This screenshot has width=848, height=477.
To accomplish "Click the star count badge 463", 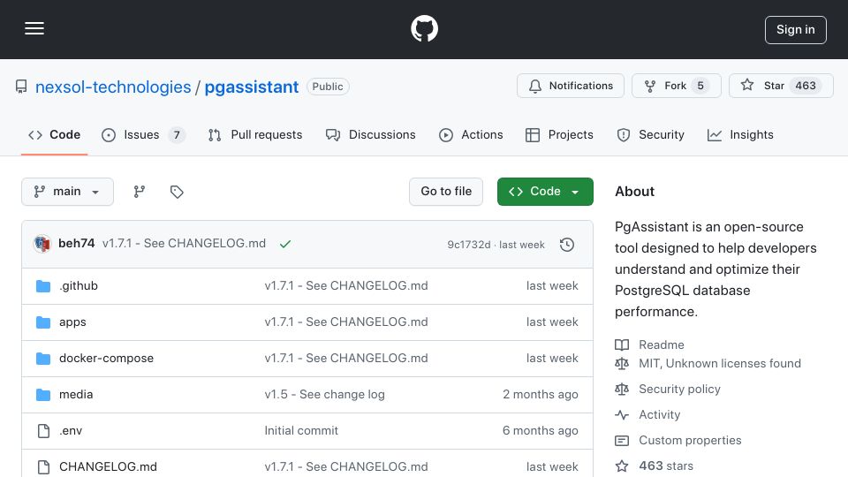I will coord(806,86).
